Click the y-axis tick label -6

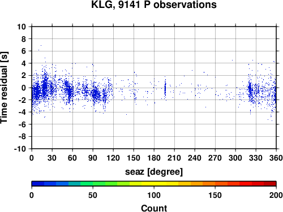click(22, 124)
